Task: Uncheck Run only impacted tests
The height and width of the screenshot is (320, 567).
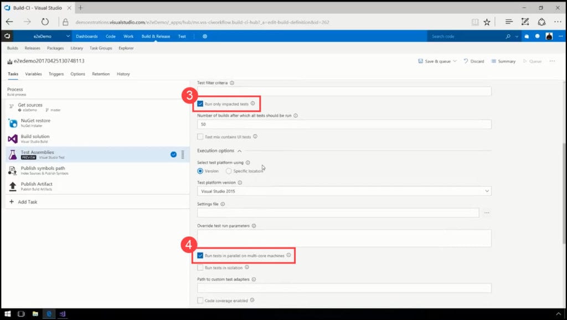Action: tap(200, 104)
